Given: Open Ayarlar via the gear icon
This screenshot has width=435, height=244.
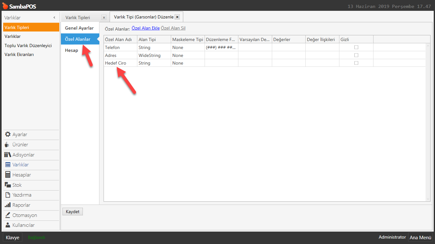Looking at the screenshot, I should click(8, 135).
